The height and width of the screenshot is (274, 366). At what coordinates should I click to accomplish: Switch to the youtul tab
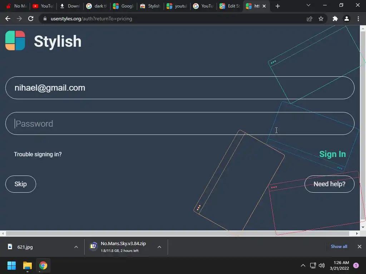(x=177, y=6)
